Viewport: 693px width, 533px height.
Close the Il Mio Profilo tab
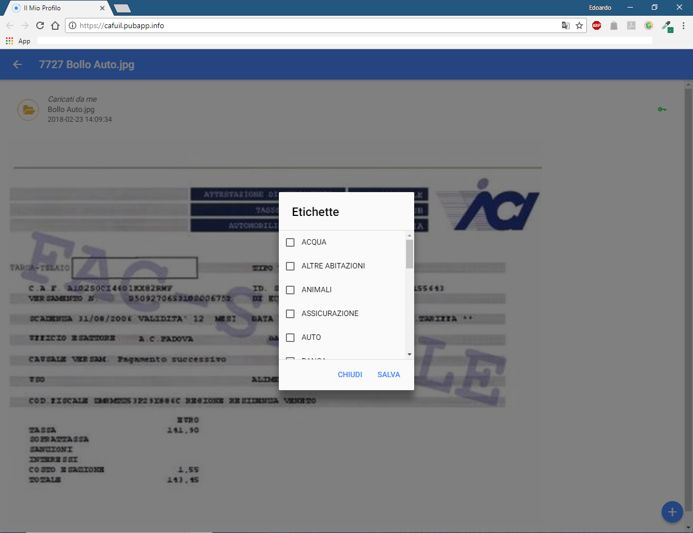point(102,8)
